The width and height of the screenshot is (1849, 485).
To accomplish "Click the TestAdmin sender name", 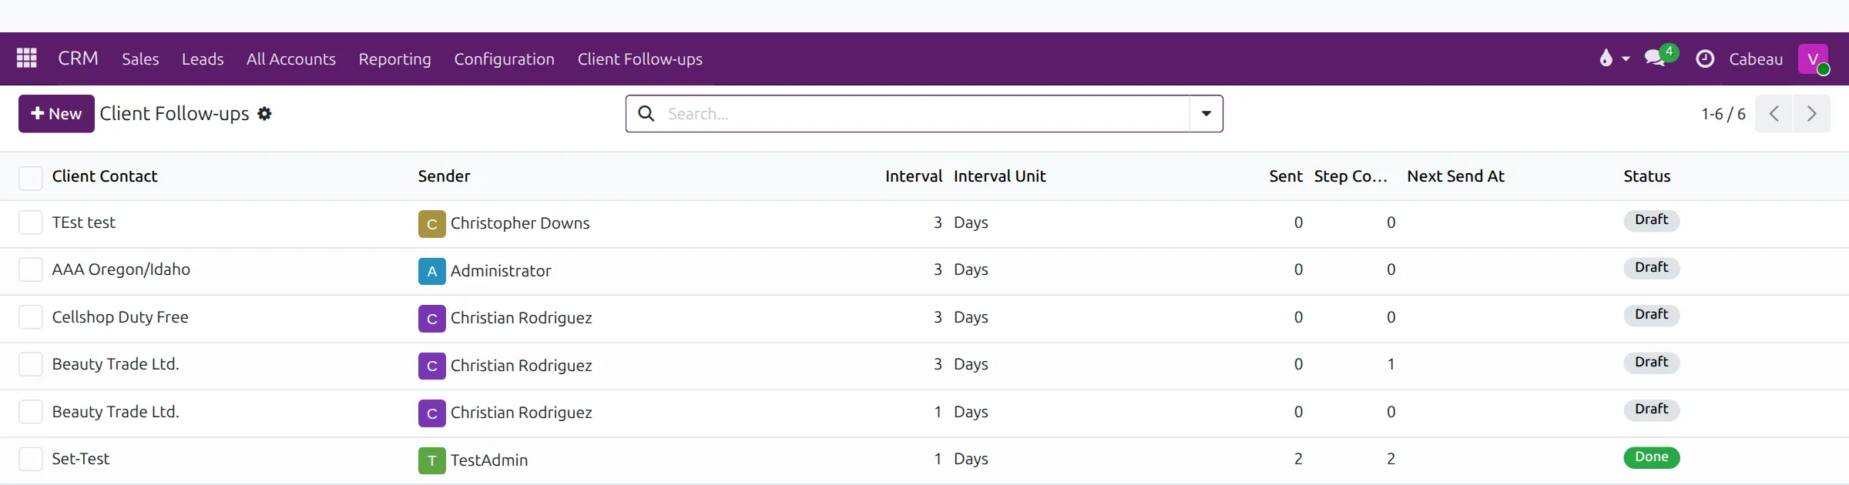I will coord(489,460).
